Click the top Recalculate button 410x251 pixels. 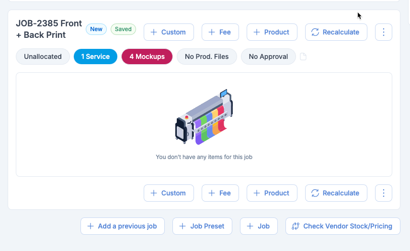pyautogui.click(x=336, y=32)
